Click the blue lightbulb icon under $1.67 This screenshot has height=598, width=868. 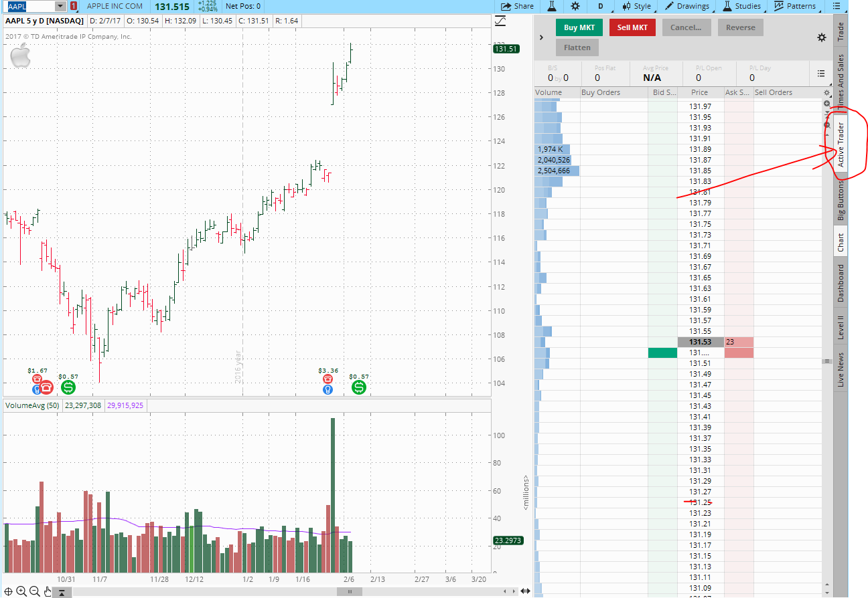point(37,389)
